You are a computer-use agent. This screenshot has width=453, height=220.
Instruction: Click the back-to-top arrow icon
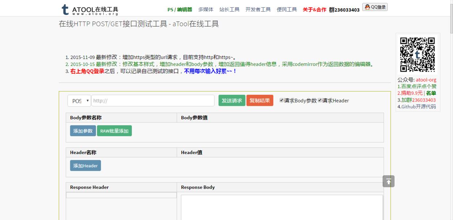(388, 181)
